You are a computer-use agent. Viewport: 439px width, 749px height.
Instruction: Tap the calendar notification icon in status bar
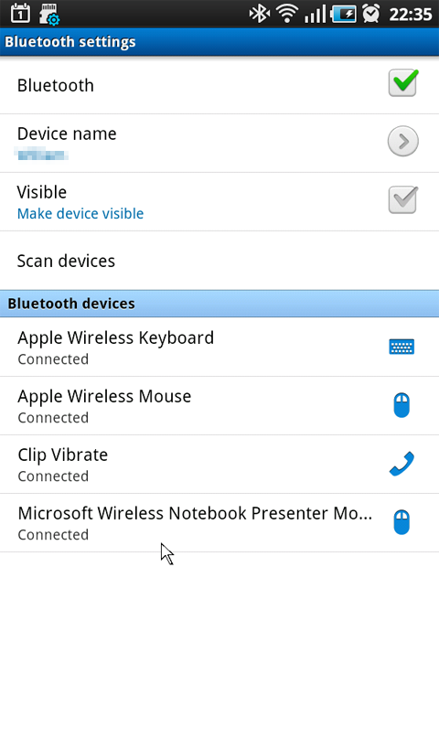(20, 14)
